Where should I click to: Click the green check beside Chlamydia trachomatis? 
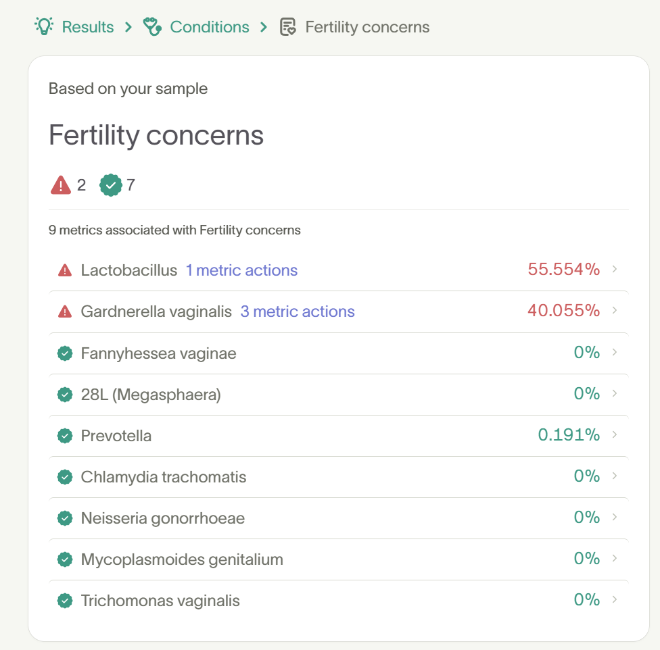coord(65,476)
